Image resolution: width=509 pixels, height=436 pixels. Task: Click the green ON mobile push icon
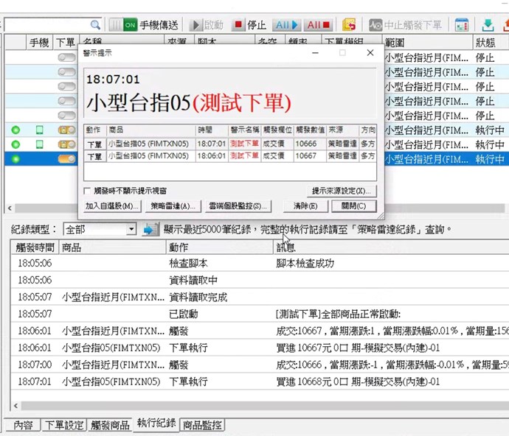(129, 25)
